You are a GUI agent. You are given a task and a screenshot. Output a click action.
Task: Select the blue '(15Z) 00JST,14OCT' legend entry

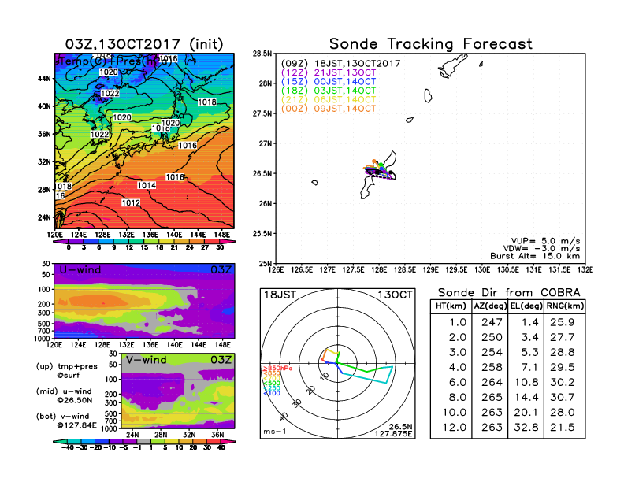click(329, 82)
